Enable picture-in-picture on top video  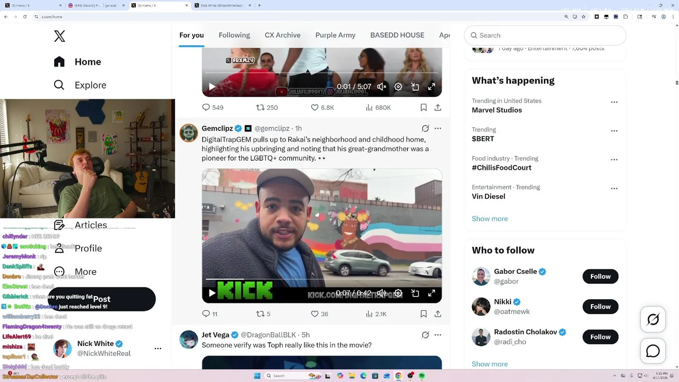click(x=415, y=86)
